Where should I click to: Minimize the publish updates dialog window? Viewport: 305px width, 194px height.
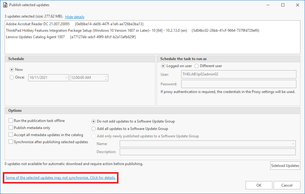tap(268, 5)
